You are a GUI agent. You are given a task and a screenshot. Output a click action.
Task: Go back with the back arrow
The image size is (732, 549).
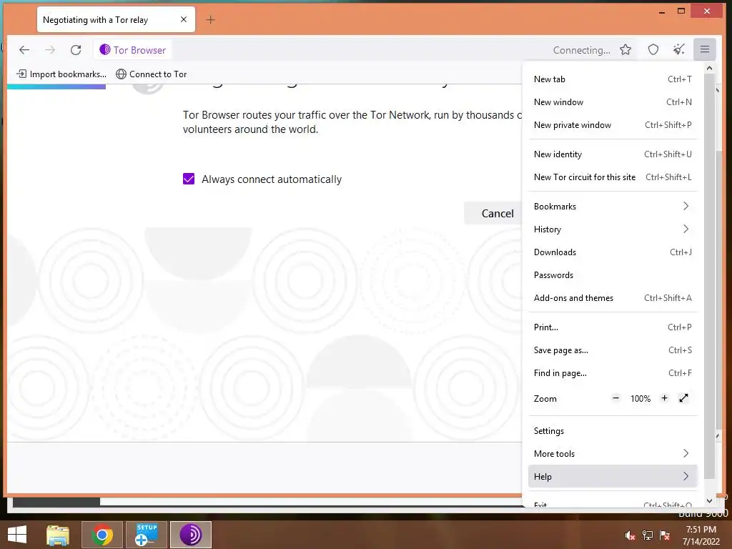pyautogui.click(x=24, y=50)
